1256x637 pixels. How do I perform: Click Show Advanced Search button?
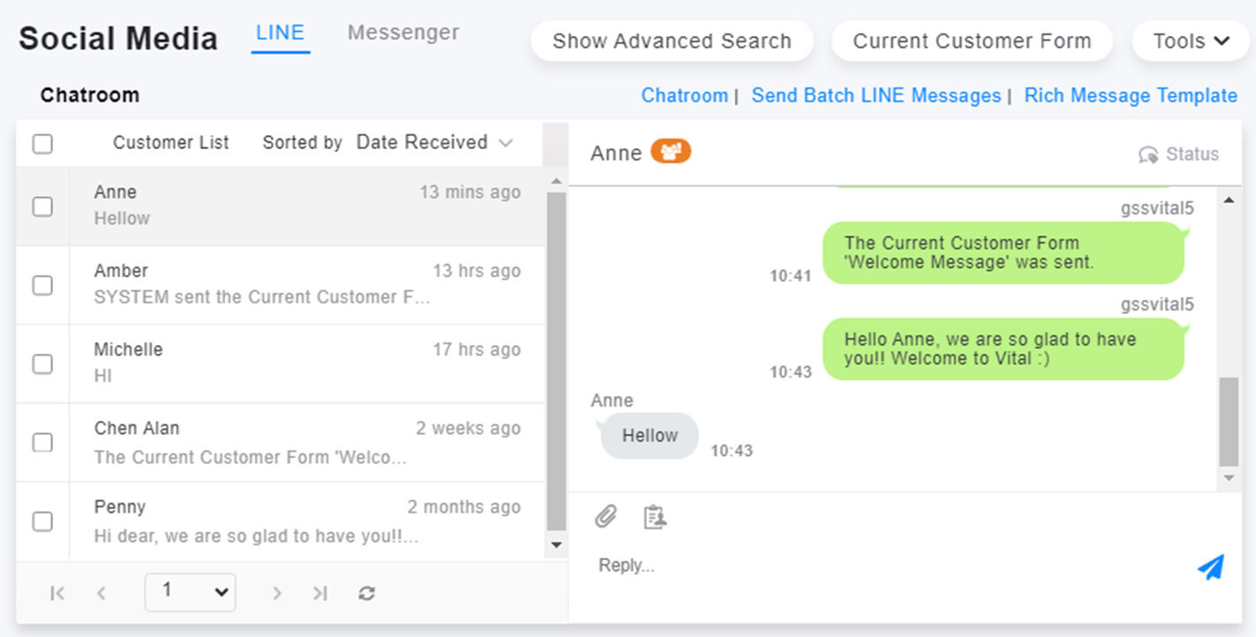[x=672, y=41]
